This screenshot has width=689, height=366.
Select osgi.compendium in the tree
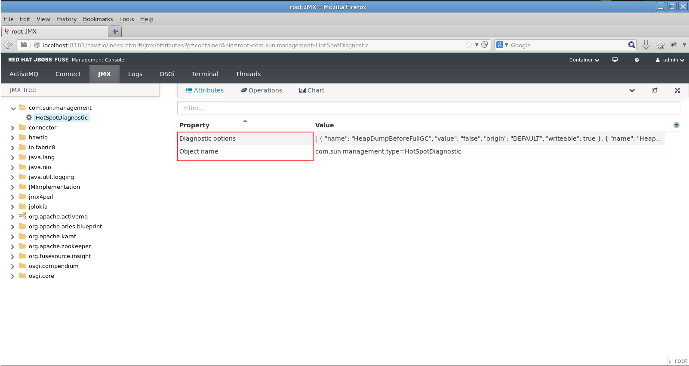point(54,266)
